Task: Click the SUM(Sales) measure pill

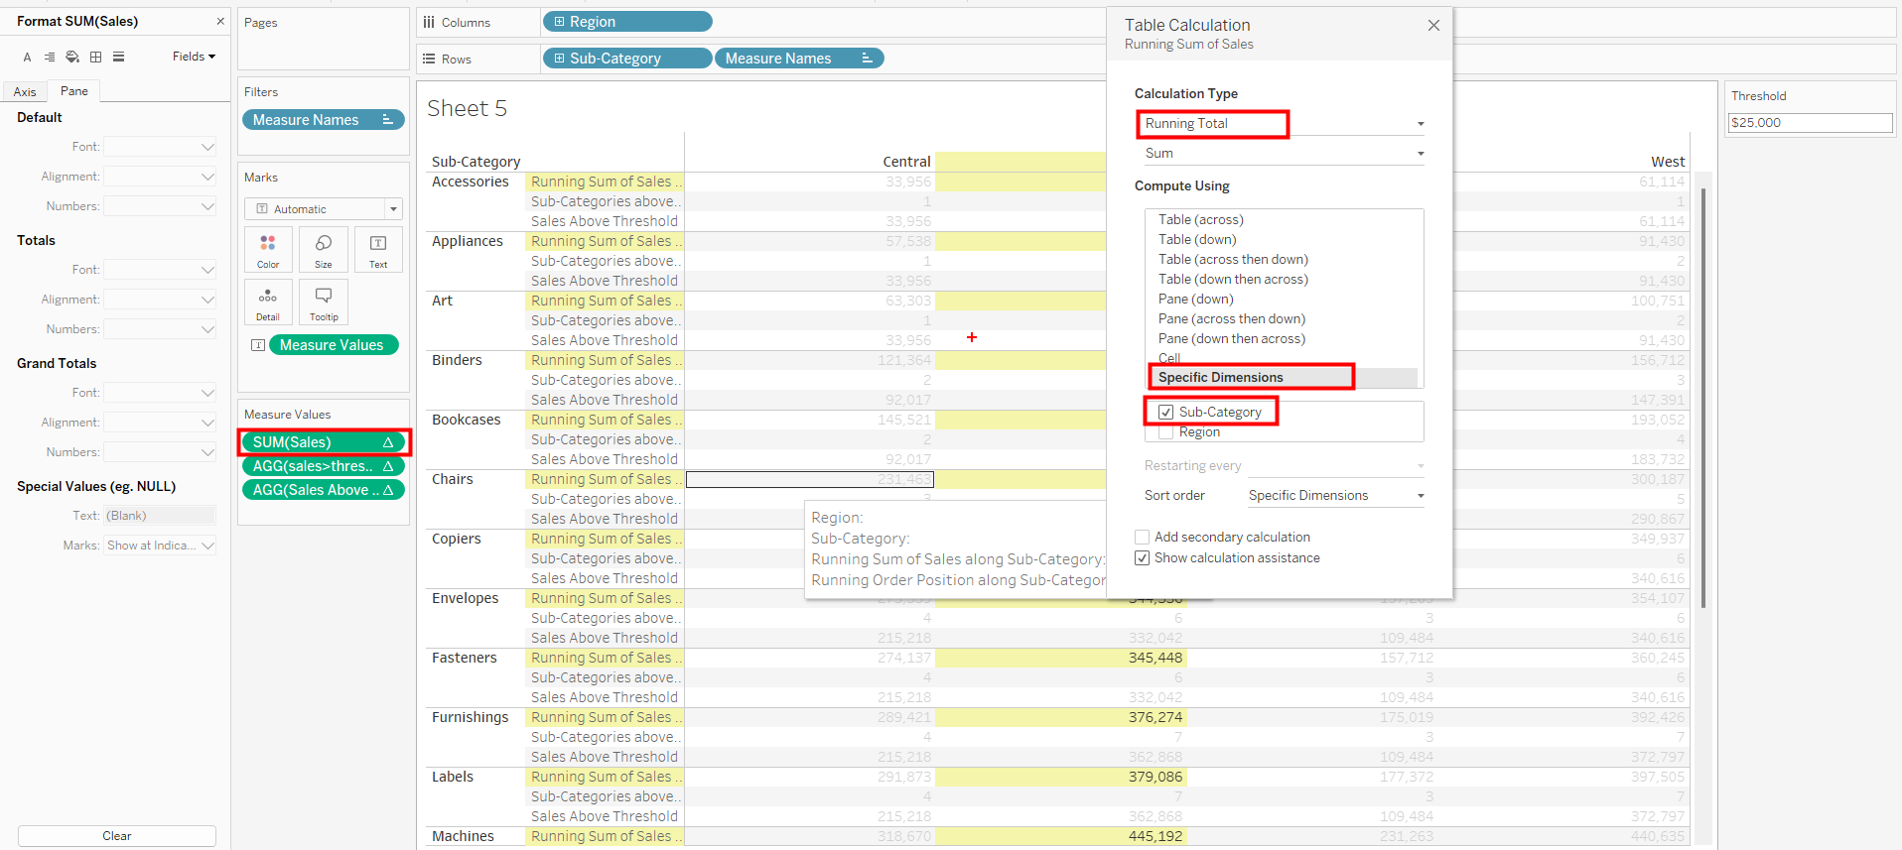Action: (x=324, y=442)
